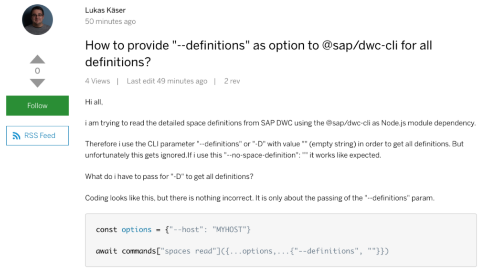Screen dimensions: 489x277
Task: Click the 'Coding looks like this' paragraph
Action: click(260, 198)
